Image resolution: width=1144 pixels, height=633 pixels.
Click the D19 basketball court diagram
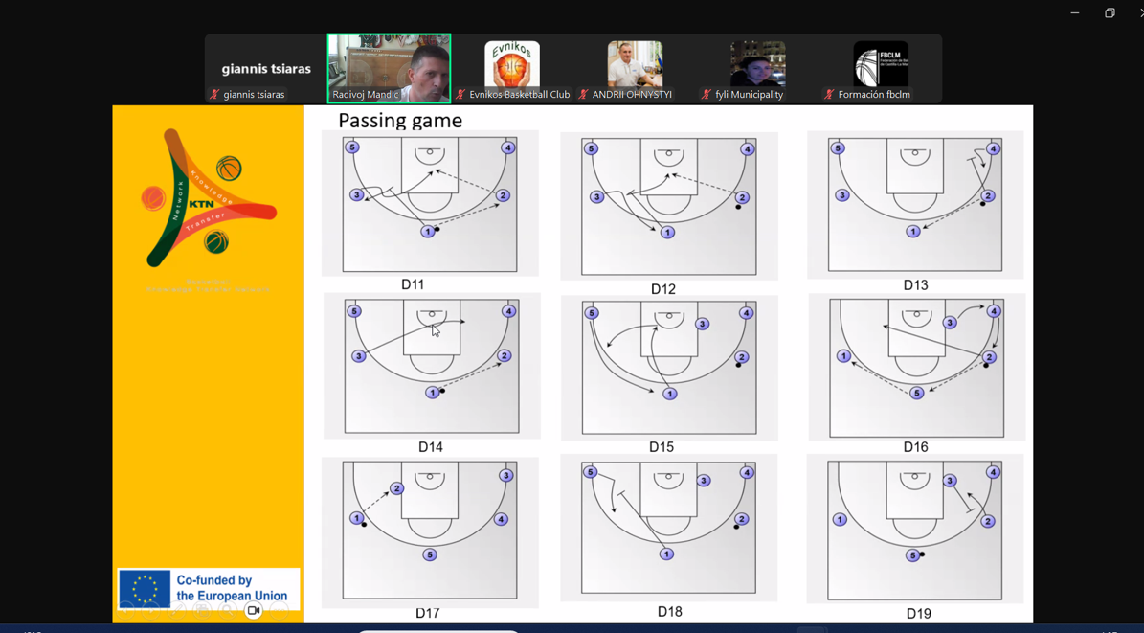pos(915,530)
